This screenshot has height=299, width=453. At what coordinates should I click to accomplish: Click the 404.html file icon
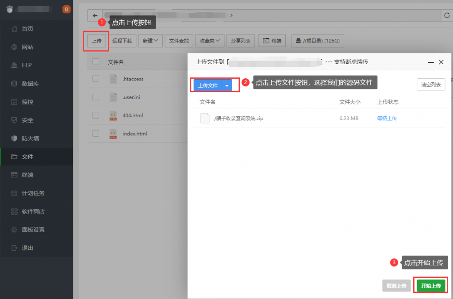113,115
